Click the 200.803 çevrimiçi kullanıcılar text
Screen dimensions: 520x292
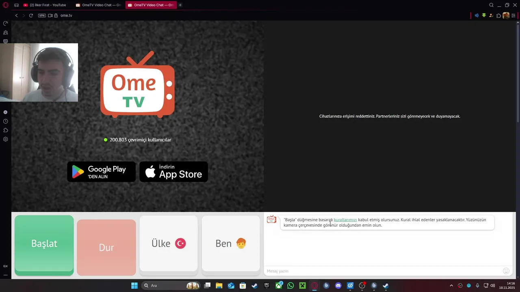[141, 140]
